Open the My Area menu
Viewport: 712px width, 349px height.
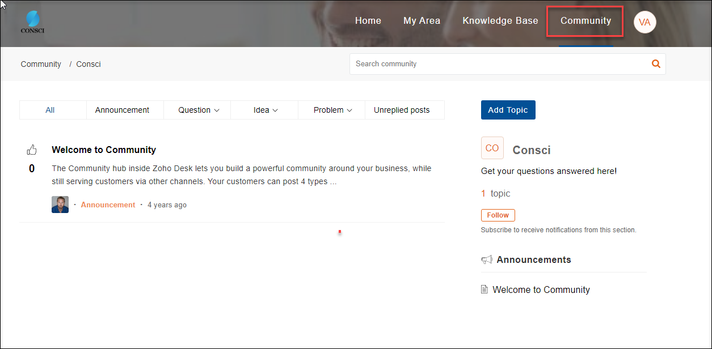[422, 21]
